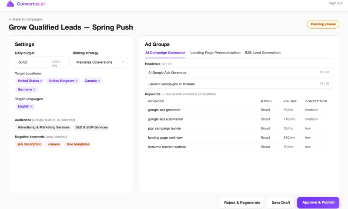Screen dimensions: 348x209
Task: Click the MATCH column header
Action: 266,101
